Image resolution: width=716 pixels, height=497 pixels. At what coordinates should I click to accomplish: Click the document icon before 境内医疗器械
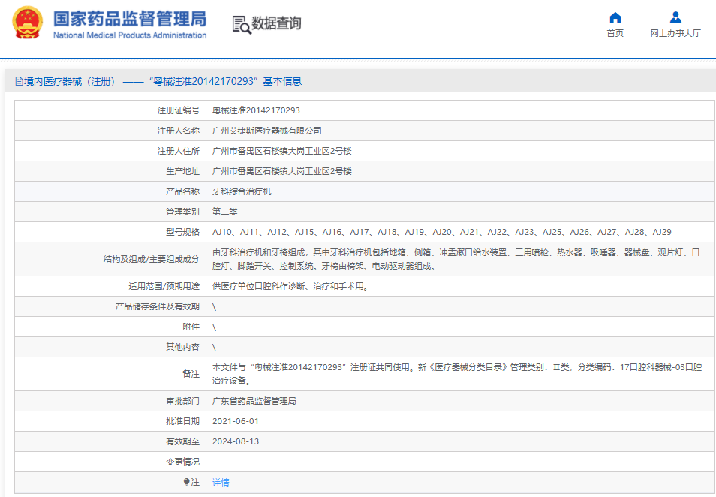[19, 81]
